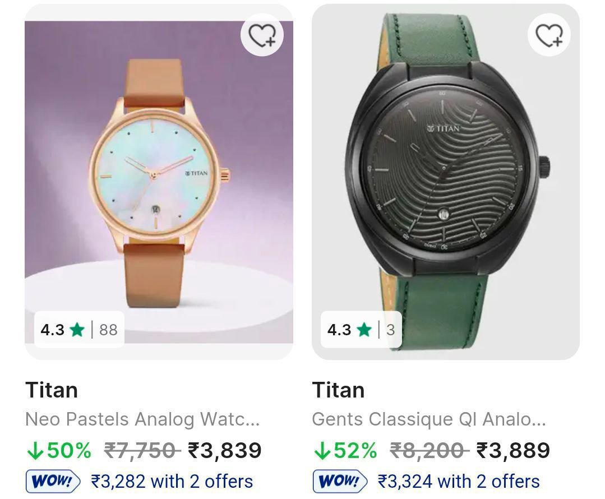View the ₹3,282 with 2 offers deal
This screenshot has height=499, width=605.
172,482
